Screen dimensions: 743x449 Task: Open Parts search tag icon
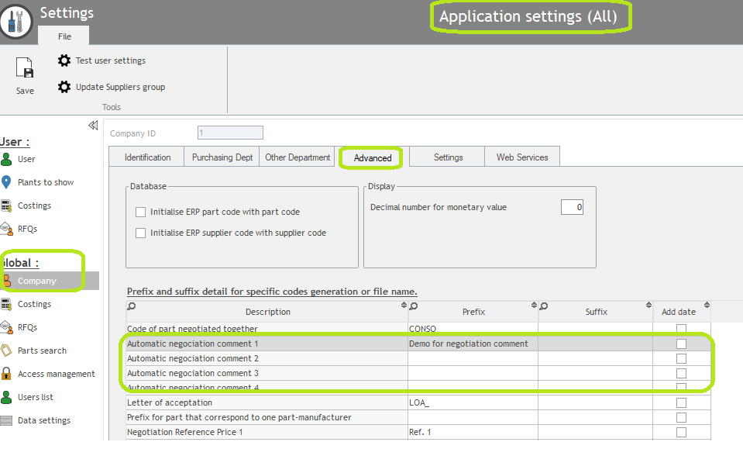7,351
